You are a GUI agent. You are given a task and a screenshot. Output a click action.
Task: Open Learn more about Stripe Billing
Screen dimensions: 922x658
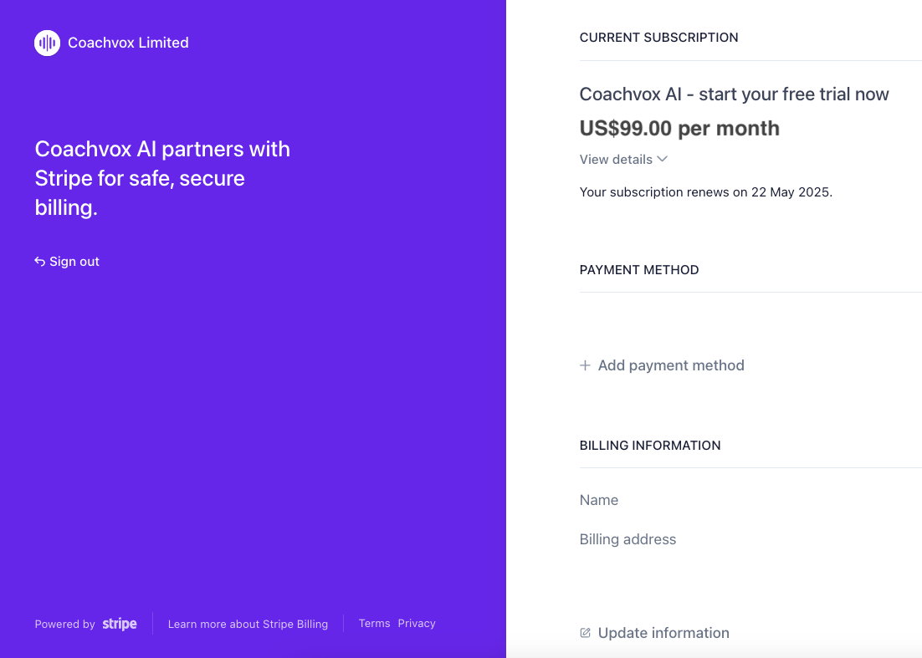point(248,624)
